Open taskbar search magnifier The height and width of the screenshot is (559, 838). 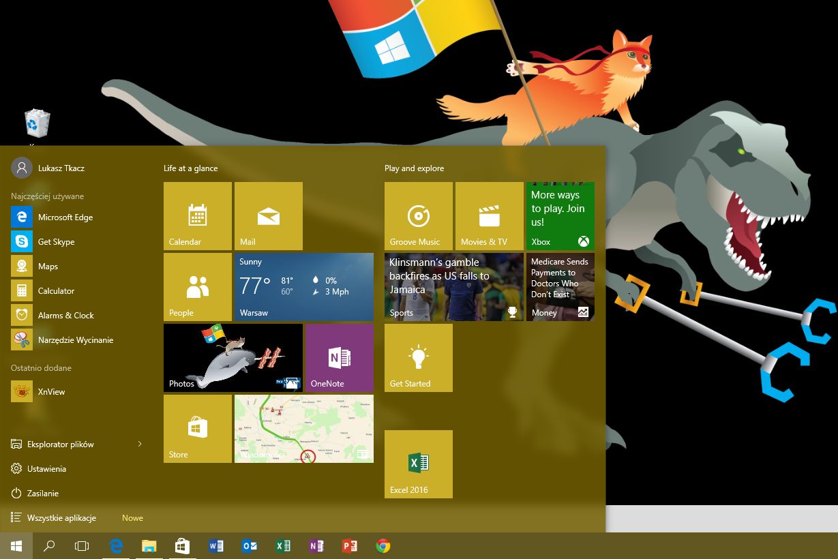point(49,545)
